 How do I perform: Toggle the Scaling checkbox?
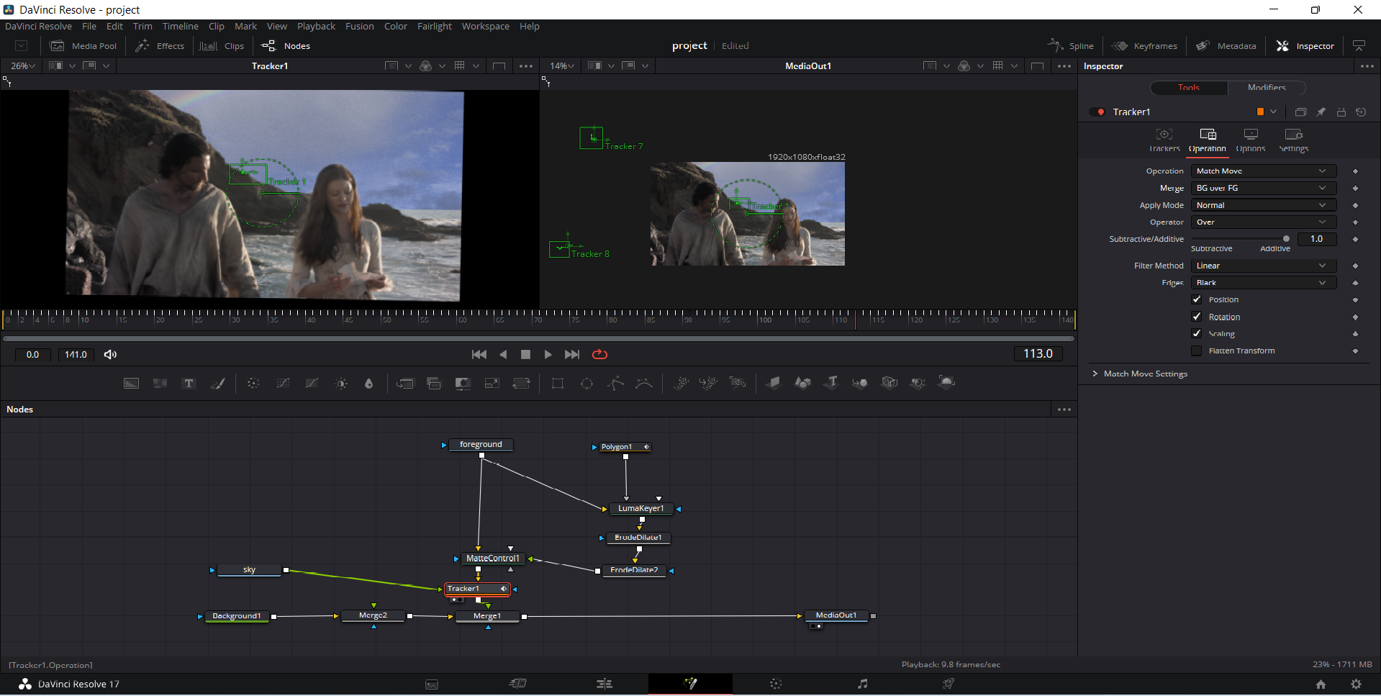[x=1197, y=334]
